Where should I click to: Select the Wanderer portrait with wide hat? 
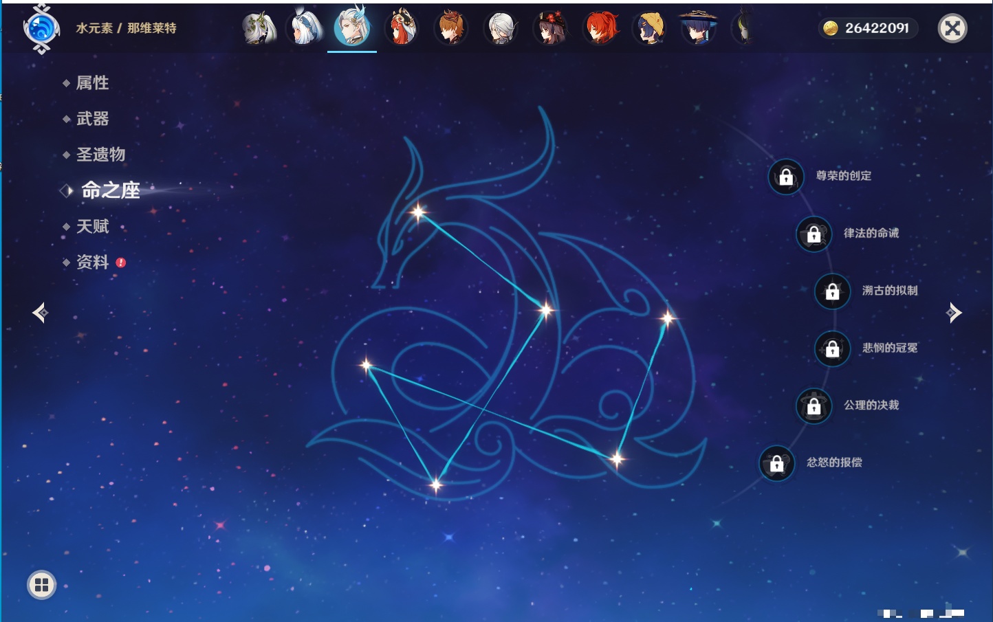[698, 28]
